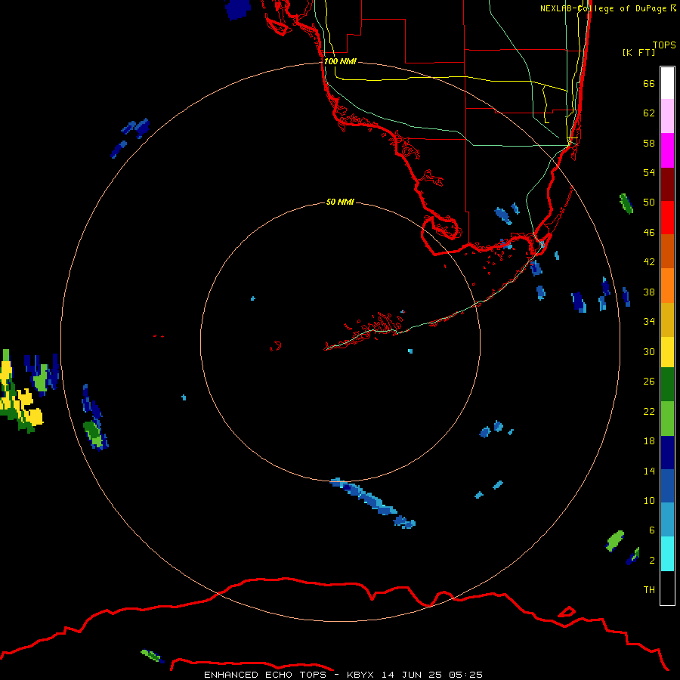Pick the bright red 50 kft legend band

click(667, 218)
